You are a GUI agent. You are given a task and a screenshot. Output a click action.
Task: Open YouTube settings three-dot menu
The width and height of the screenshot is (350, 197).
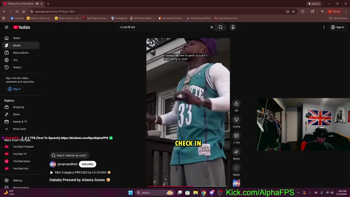[x=324, y=27]
